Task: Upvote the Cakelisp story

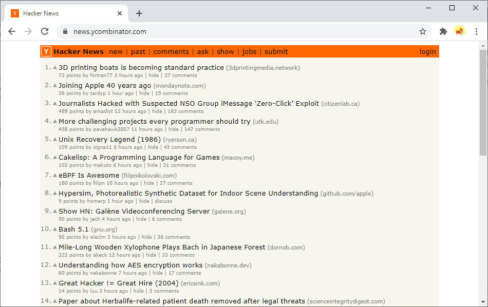Action: click(x=55, y=158)
